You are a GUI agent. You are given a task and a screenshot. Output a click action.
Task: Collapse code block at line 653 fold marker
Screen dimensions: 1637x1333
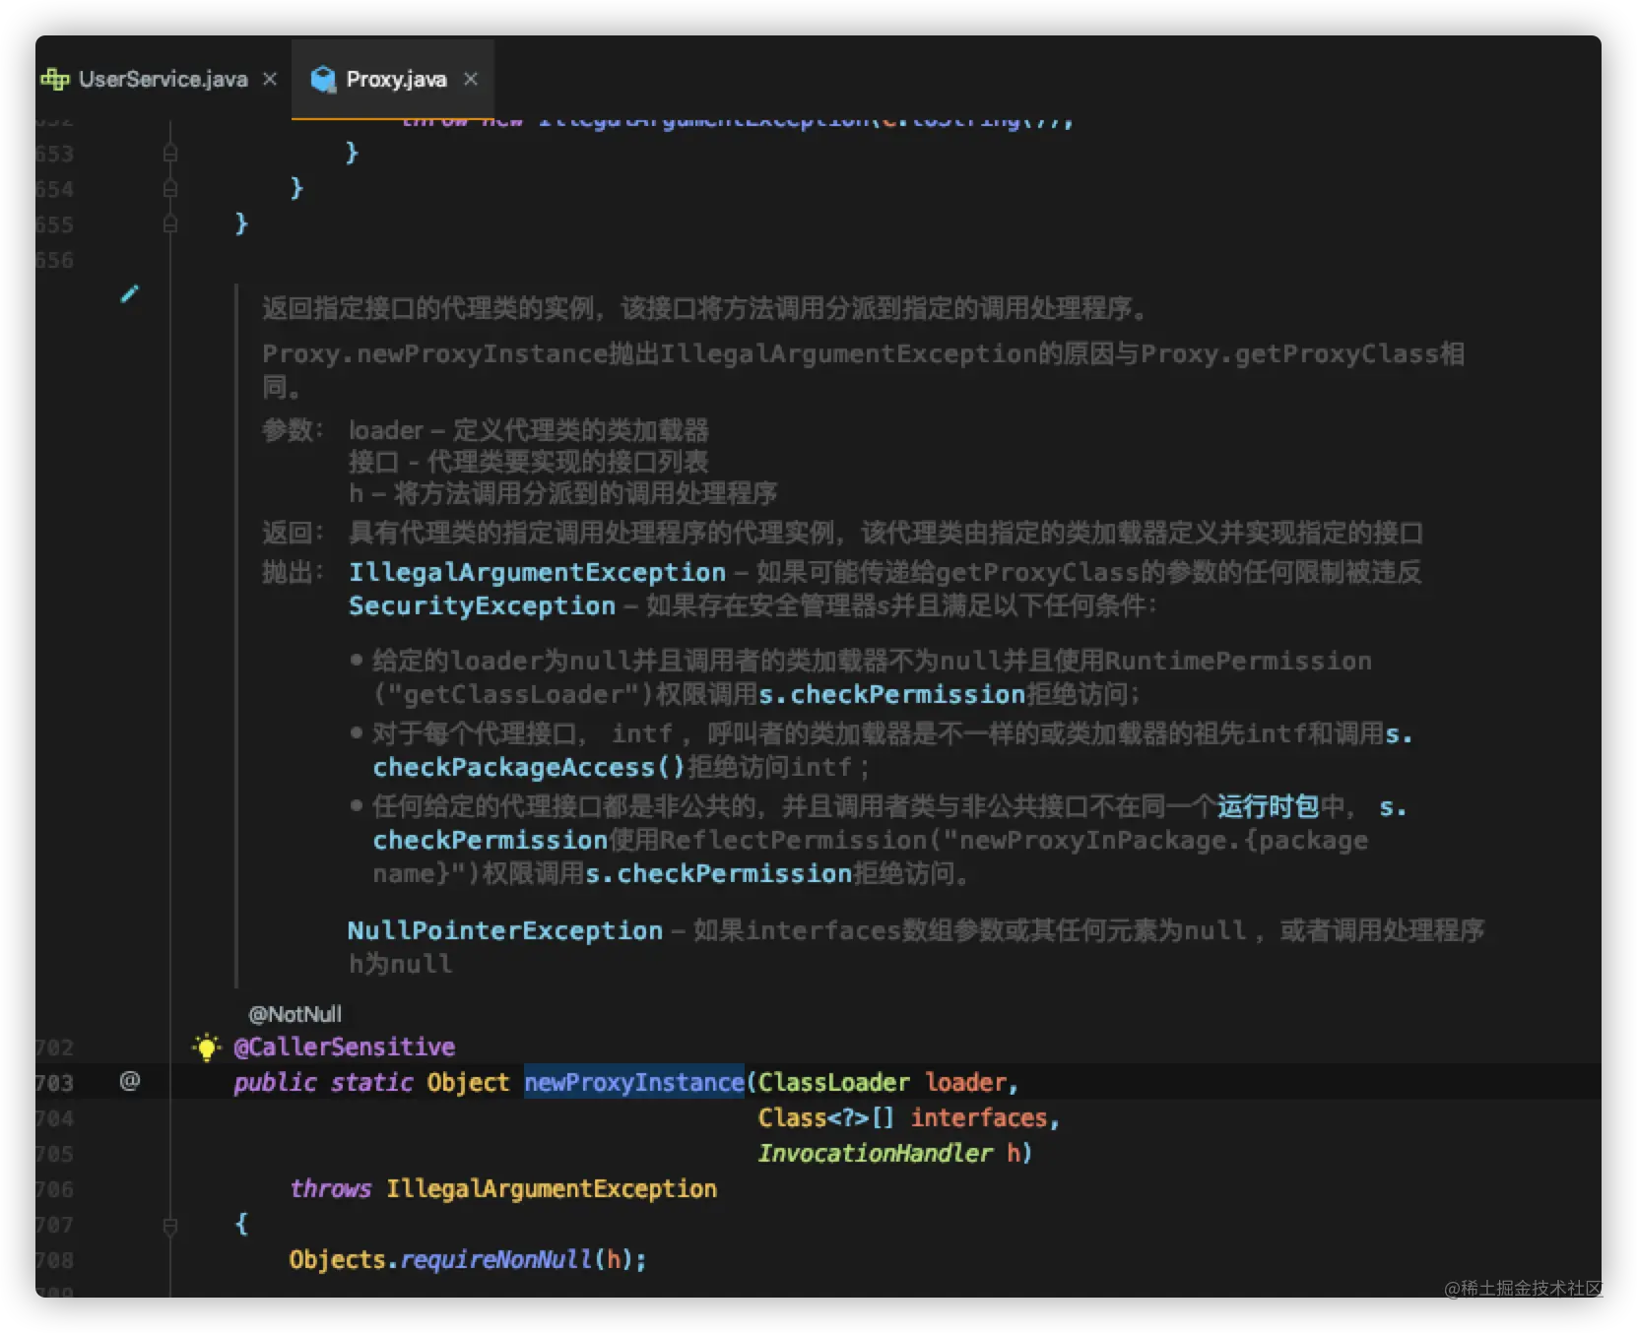click(170, 153)
